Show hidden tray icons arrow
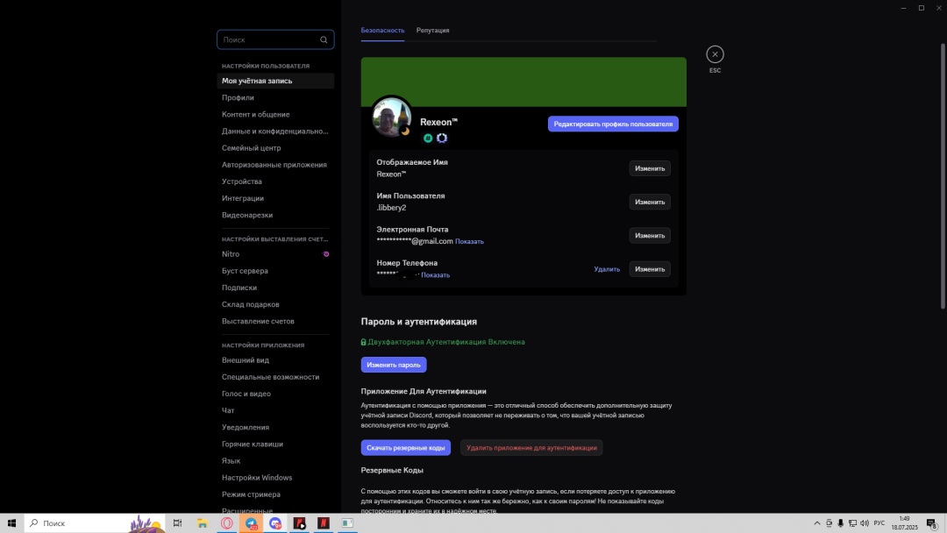Viewport: 947px width, 533px height. click(x=817, y=523)
